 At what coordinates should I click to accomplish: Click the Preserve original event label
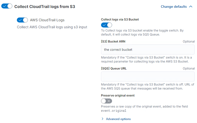coord(118,95)
